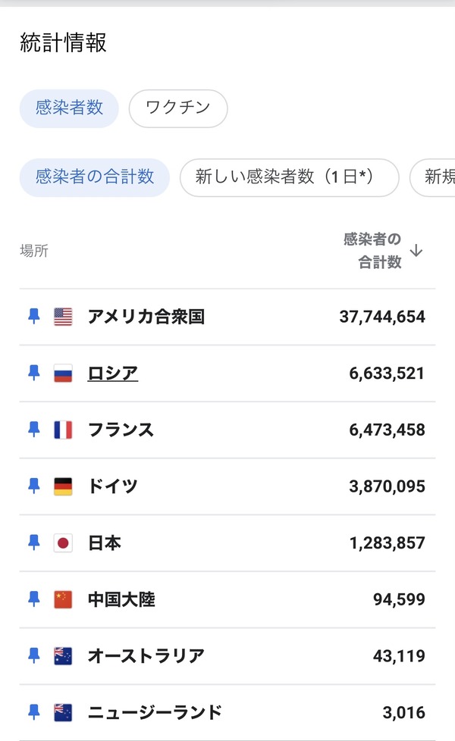Unpin アメリカ合衆国 with its blue pin icon
Viewport: 455px width, 741px height.
(33, 316)
